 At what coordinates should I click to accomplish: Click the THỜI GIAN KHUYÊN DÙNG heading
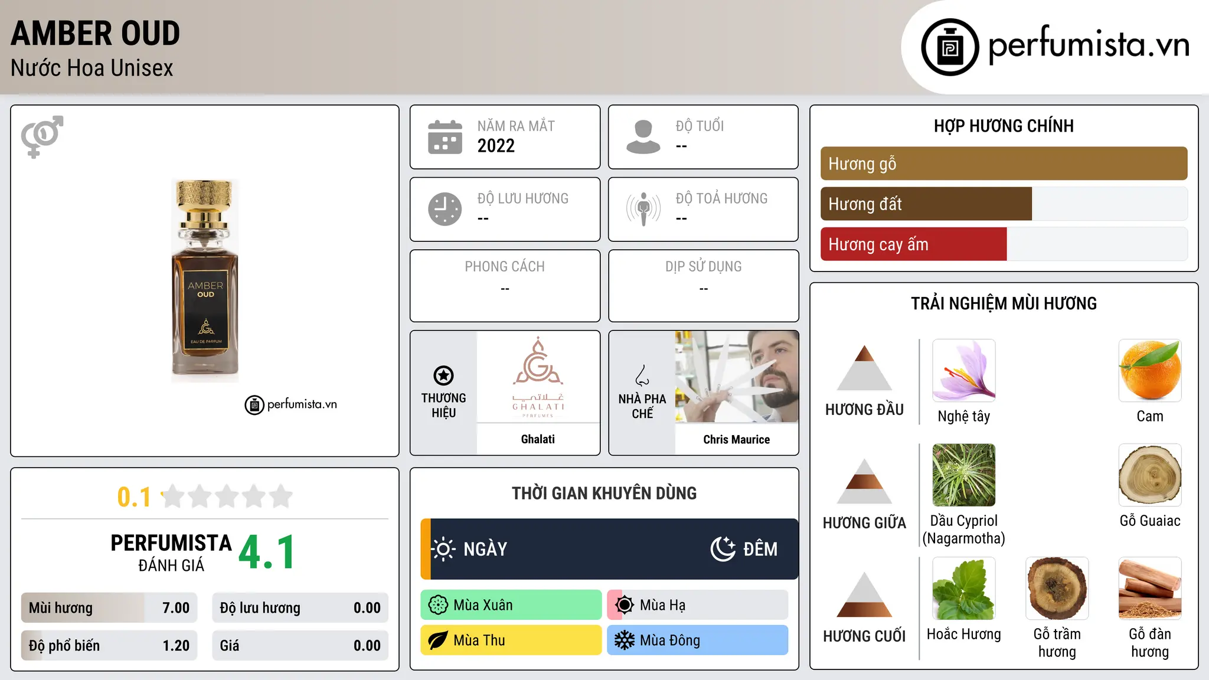pyautogui.click(x=604, y=493)
